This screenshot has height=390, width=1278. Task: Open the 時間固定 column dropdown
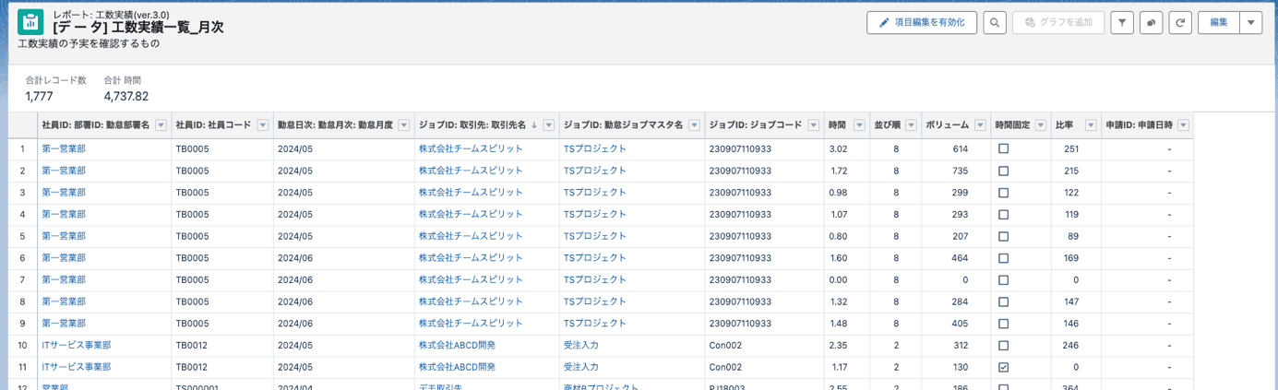point(1041,125)
